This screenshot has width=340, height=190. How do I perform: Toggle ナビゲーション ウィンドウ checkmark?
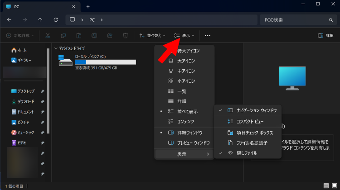[x=248, y=110]
